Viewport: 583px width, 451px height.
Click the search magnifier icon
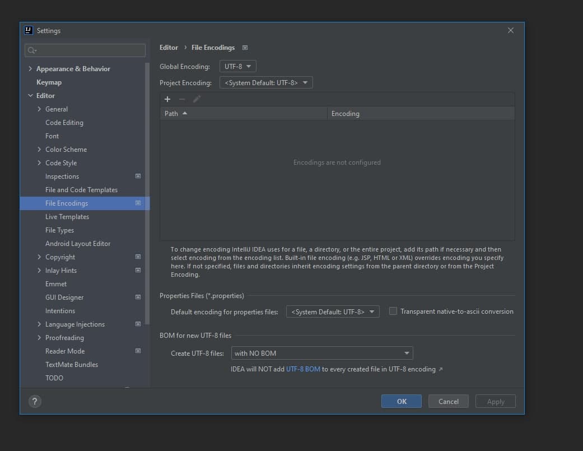click(31, 50)
